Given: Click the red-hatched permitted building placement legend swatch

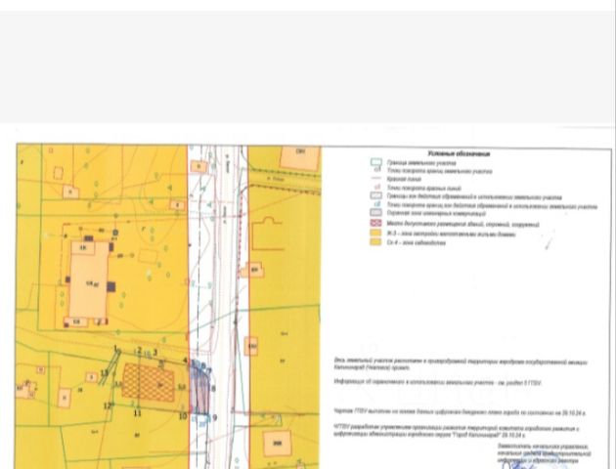Looking at the screenshot, I should 376,224.
